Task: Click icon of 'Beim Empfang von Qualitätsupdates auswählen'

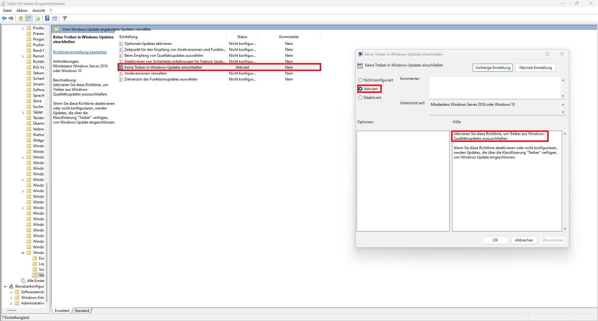Action: pos(121,56)
